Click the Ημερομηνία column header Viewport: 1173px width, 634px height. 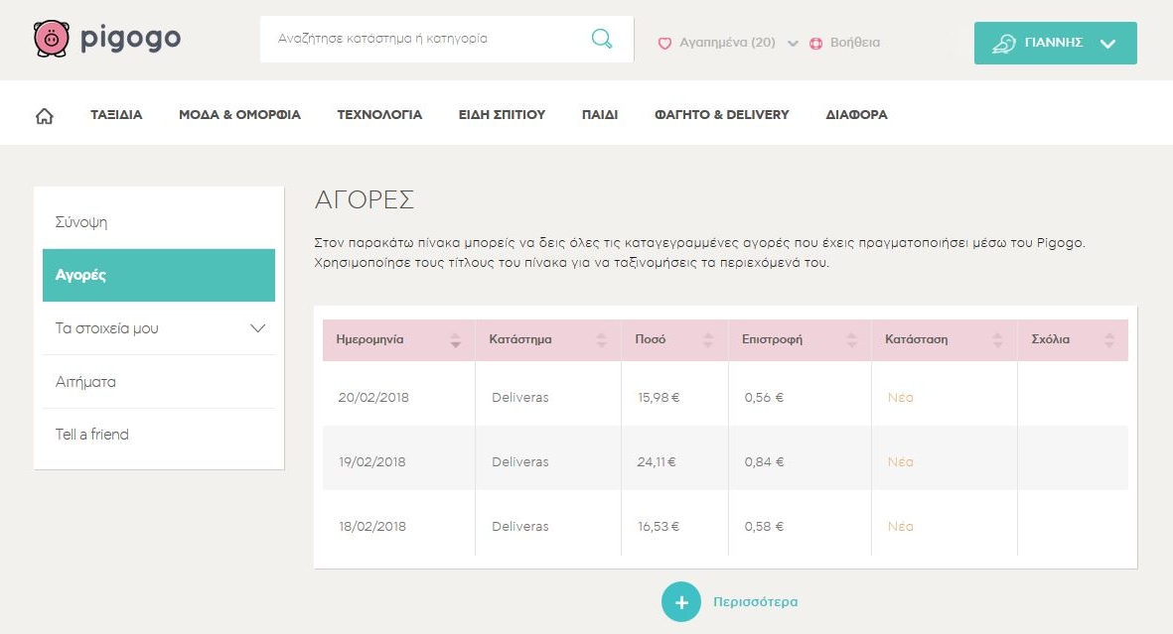point(398,340)
